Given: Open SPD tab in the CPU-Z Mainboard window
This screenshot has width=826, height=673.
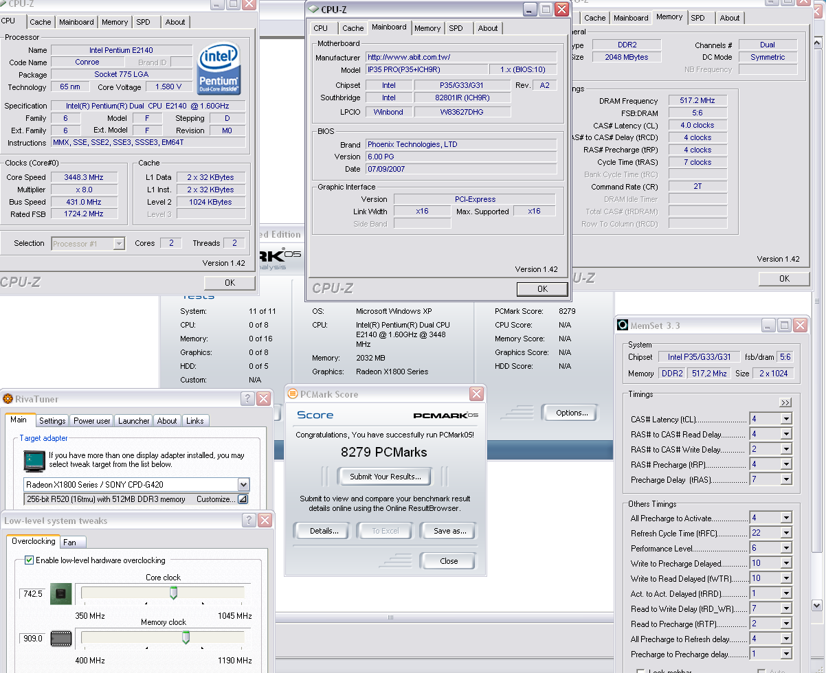Looking at the screenshot, I should [456, 28].
